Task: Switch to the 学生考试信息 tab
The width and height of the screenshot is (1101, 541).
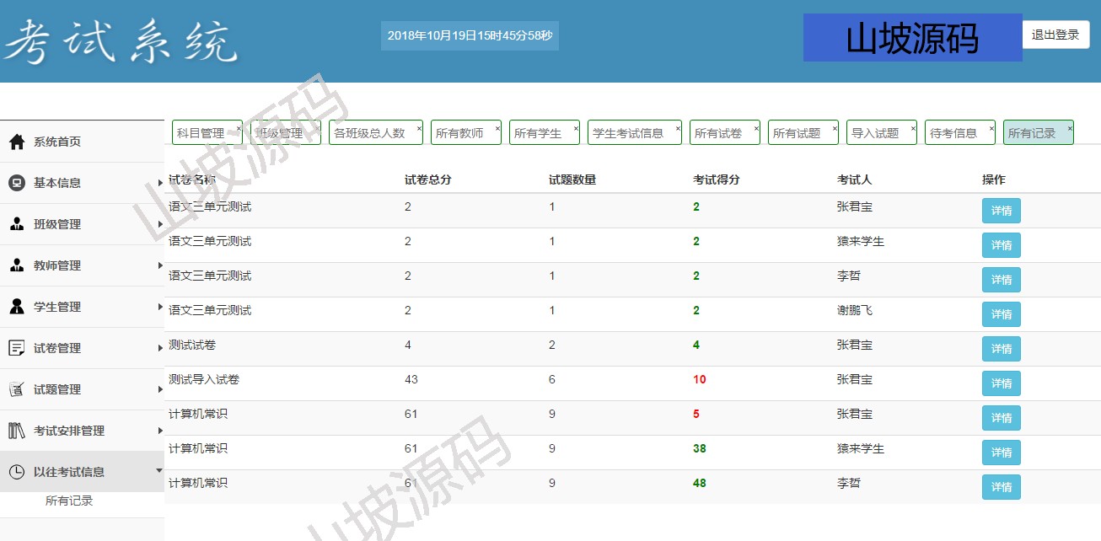Action: point(628,133)
